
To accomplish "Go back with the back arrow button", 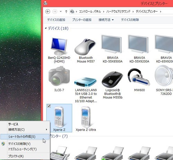I will pos(48,11).
